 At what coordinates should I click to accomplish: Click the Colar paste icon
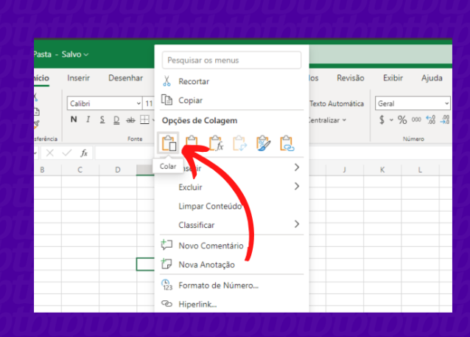[169, 143]
